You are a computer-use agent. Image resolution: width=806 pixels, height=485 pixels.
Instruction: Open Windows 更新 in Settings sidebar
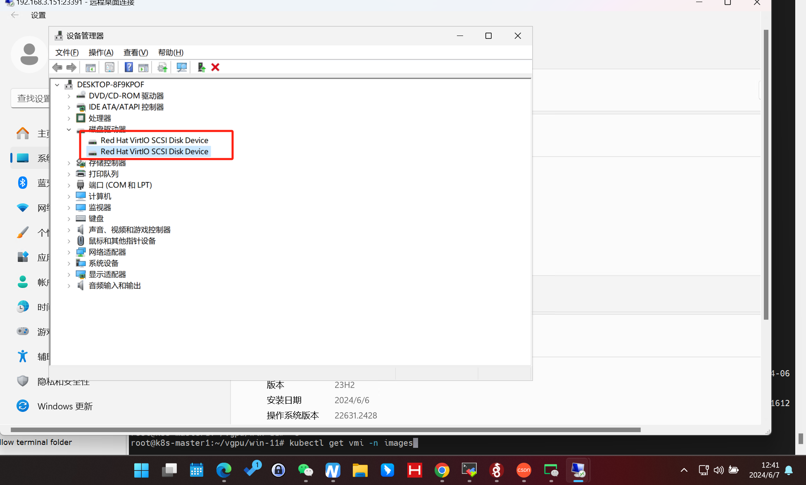click(x=65, y=406)
